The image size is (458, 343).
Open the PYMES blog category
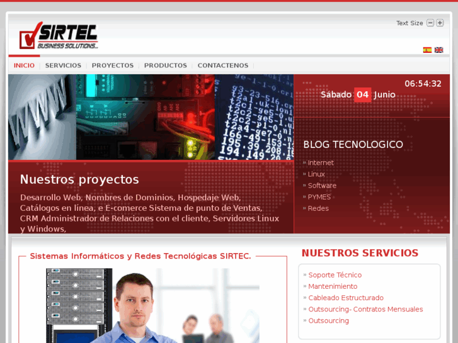pyautogui.click(x=319, y=197)
